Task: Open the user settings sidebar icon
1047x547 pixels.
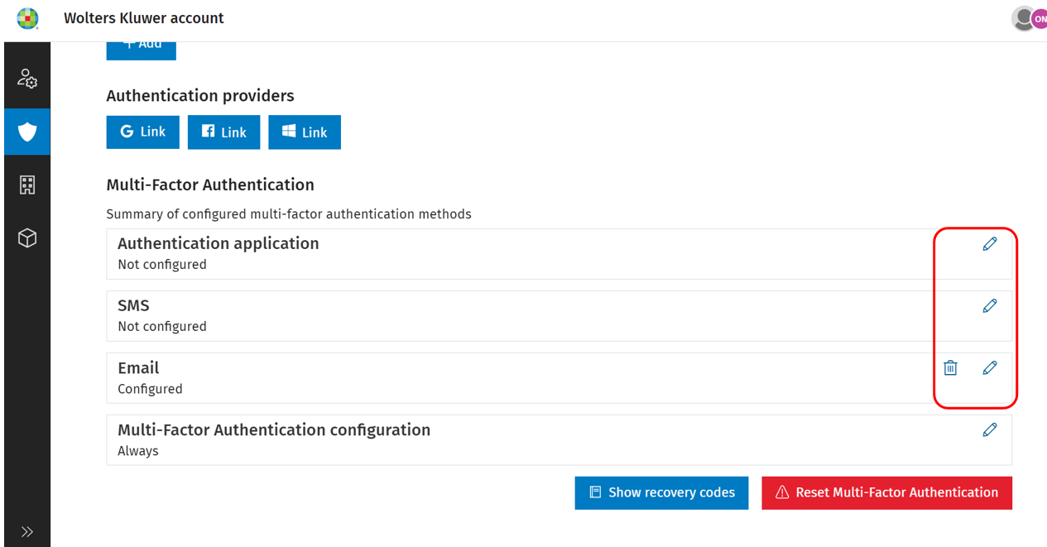Action: (x=27, y=79)
